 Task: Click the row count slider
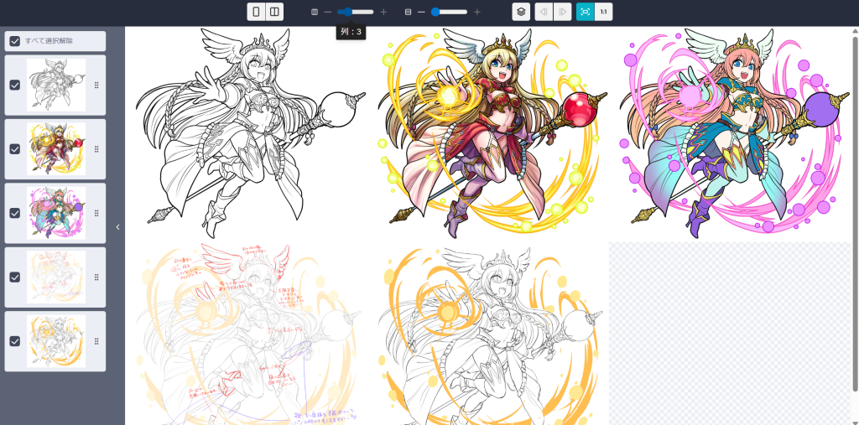[x=450, y=12]
